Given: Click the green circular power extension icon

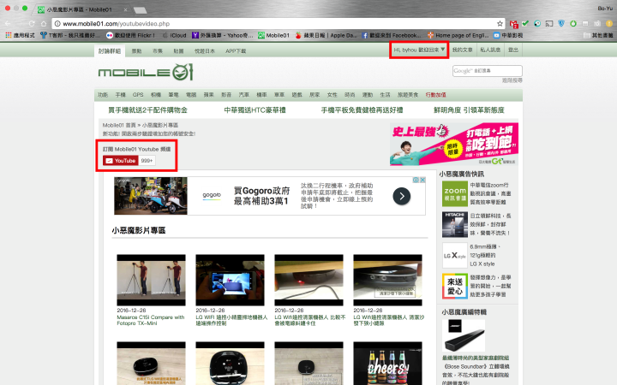Looking at the screenshot, I should pyautogui.click(x=573, y=24).
